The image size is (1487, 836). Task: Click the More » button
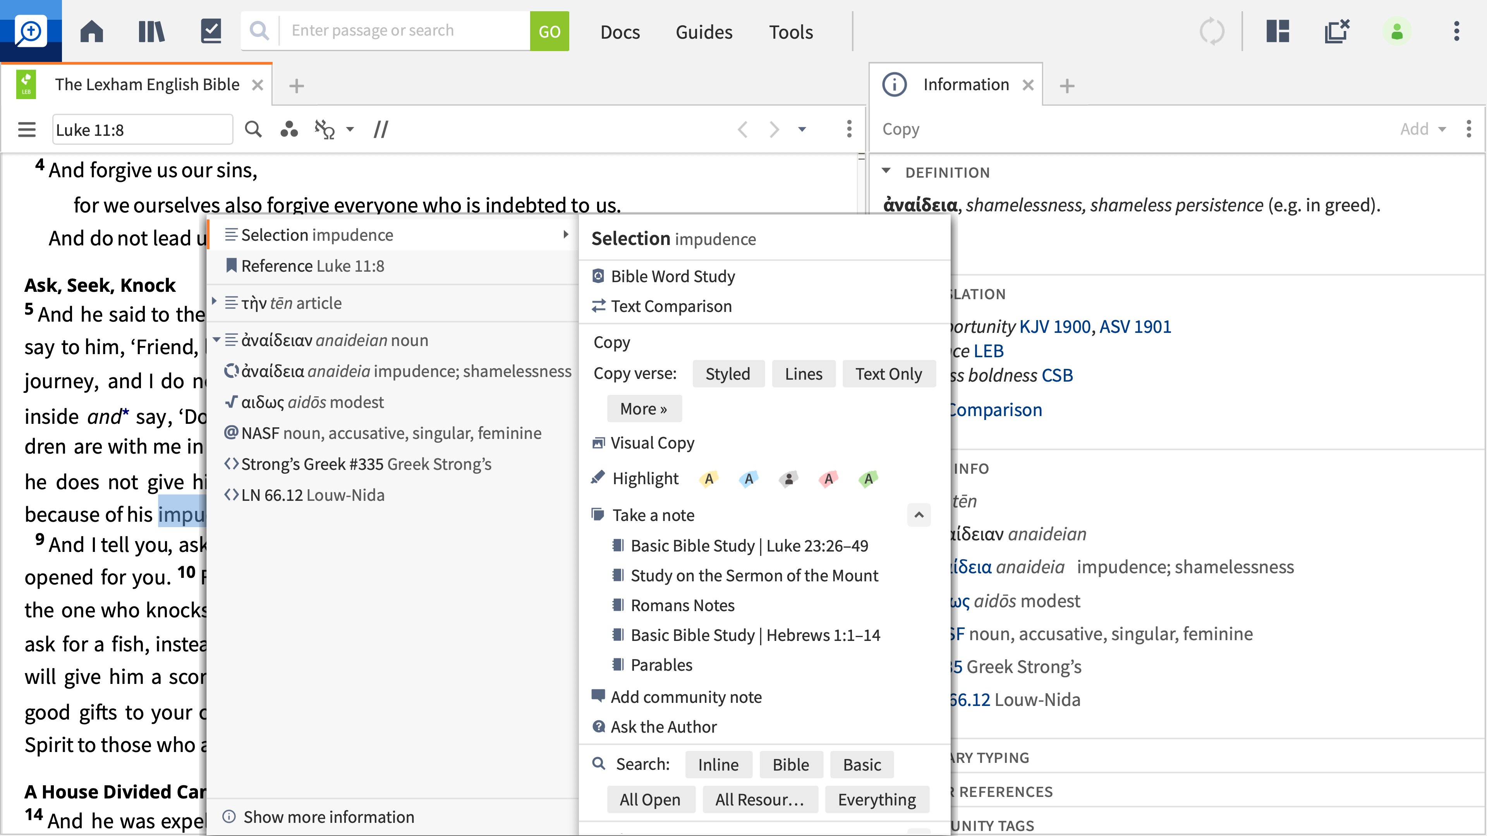click(644, 408)
